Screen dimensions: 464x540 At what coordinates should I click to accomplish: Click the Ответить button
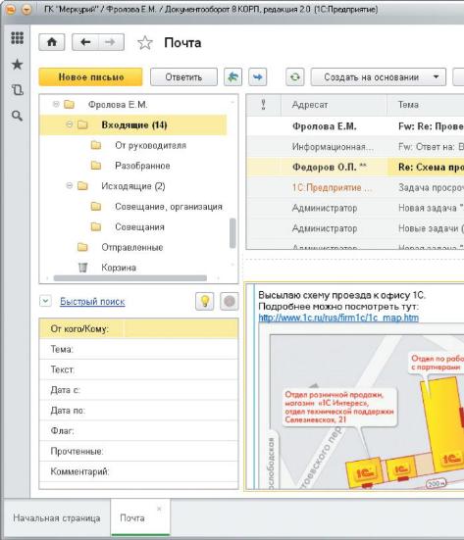183,76
